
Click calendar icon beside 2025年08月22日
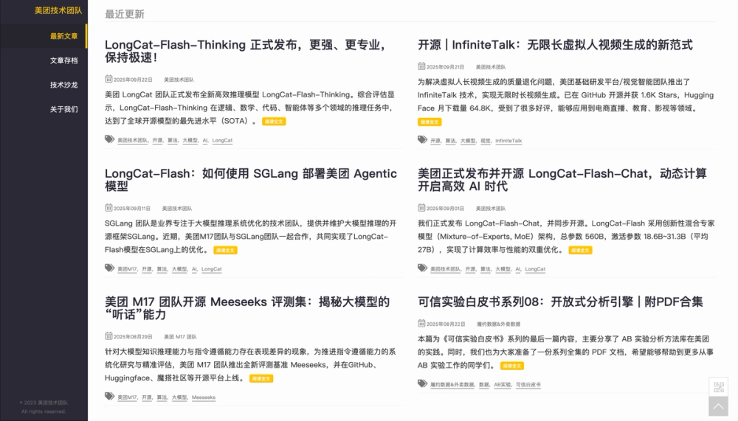[421, 323]
